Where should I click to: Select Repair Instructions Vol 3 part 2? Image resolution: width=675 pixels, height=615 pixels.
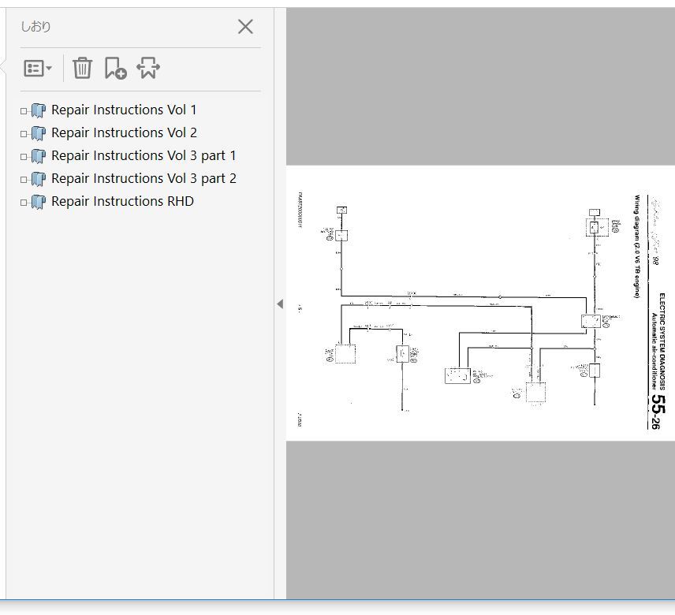coord(144,179)
